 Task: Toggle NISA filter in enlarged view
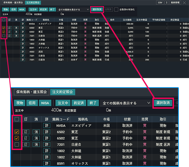45,103
